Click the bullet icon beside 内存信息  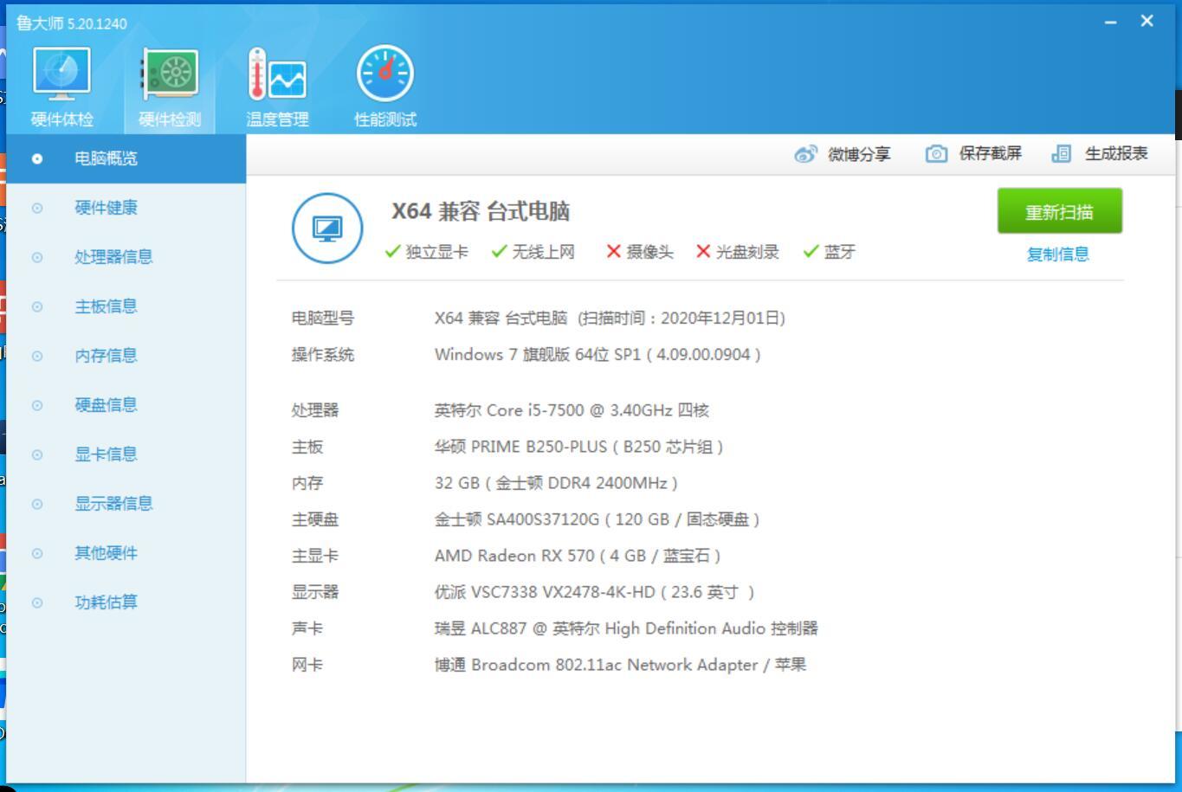[x=37, y=356]
